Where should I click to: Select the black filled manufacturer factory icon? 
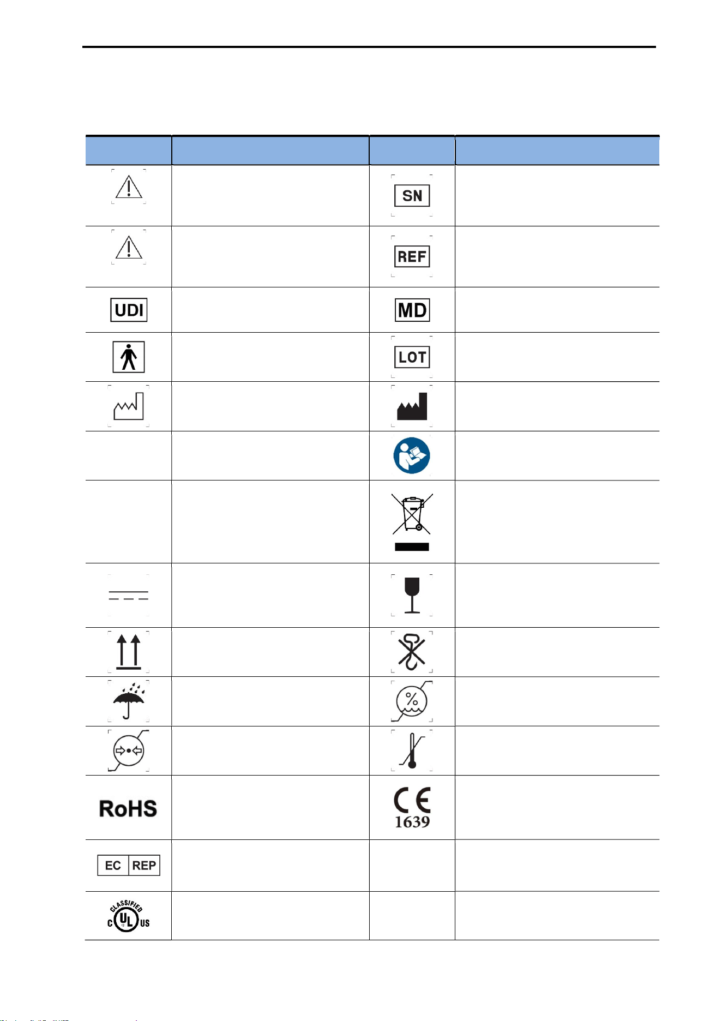(x=412, y=406)
